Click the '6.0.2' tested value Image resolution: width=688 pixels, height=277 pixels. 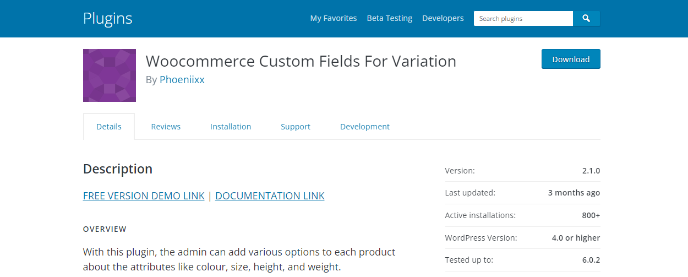[x=591, y=260]
